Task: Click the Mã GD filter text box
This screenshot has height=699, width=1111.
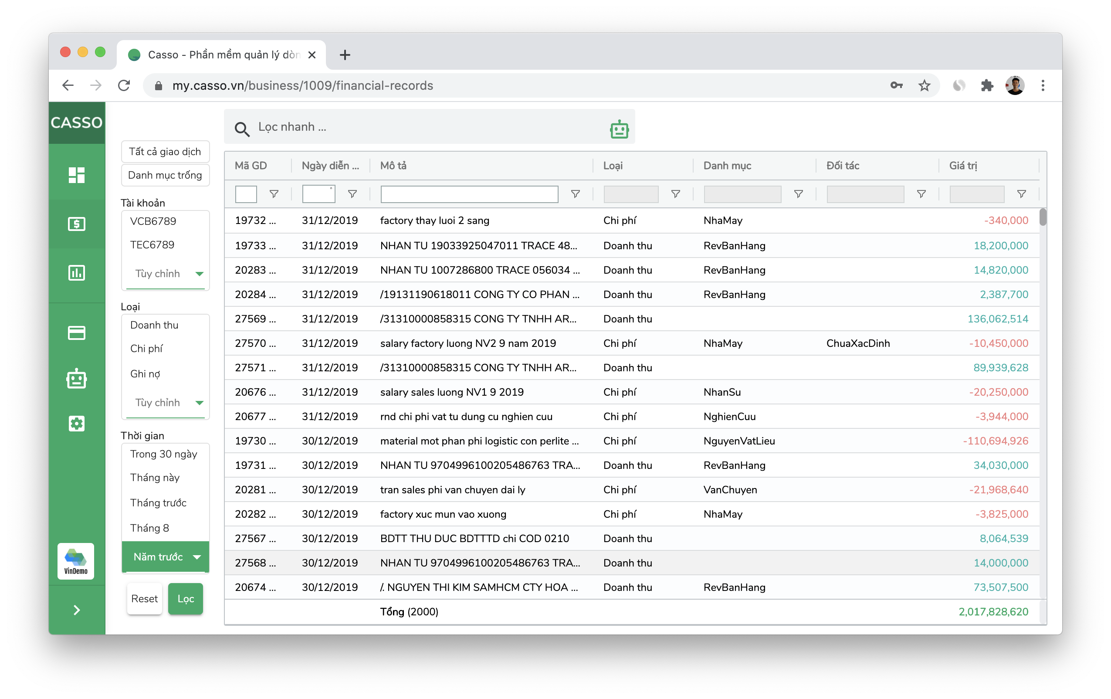Action: 246,194
